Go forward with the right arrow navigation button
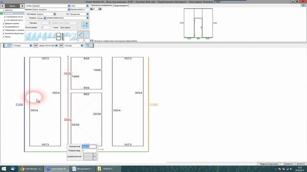 tap(22, 6)
